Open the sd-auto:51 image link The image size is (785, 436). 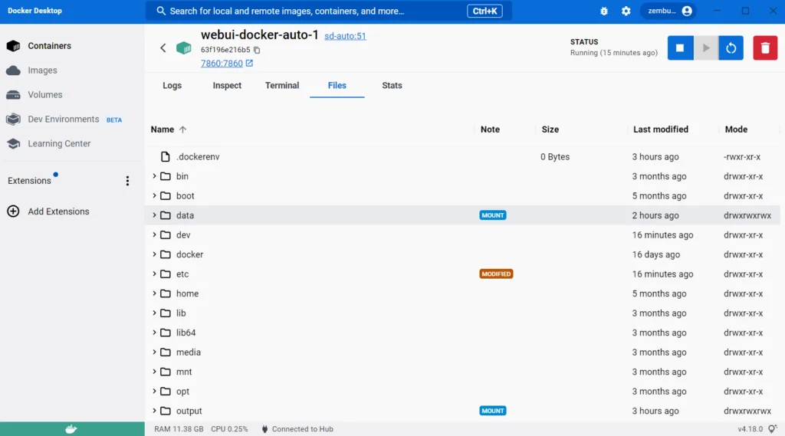[x=345, y=36]
